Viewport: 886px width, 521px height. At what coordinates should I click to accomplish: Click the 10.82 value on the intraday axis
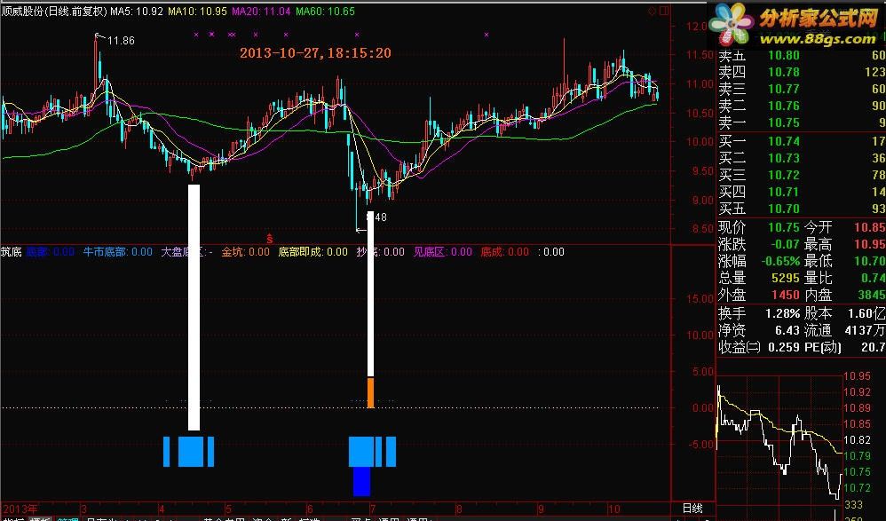coord(857,439)
